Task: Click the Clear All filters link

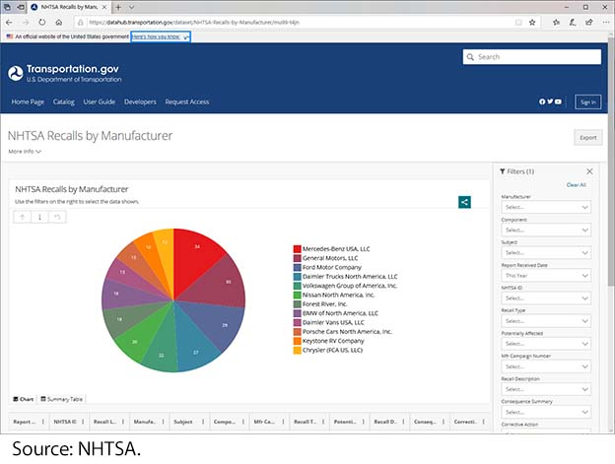Action: [x=577, y=185]
